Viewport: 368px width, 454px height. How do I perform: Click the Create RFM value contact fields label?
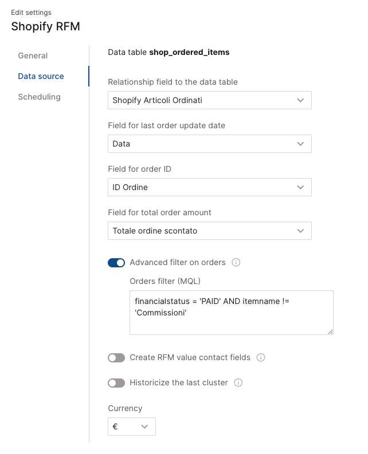click(x=190, y=358)
